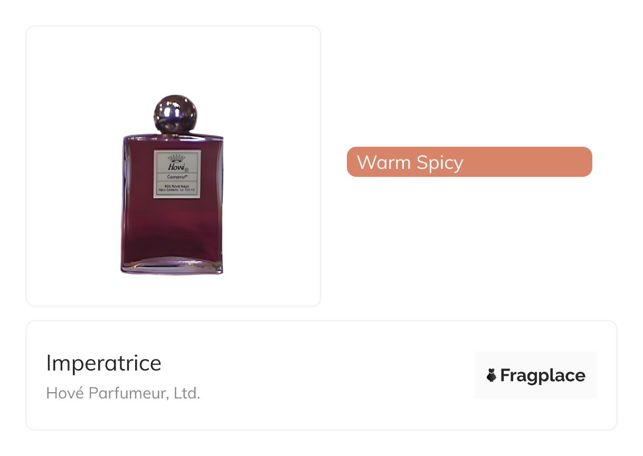Select the Warm Spicy accord bar
The width and height of the screenshot is (643, 456).
coord(469,161)
